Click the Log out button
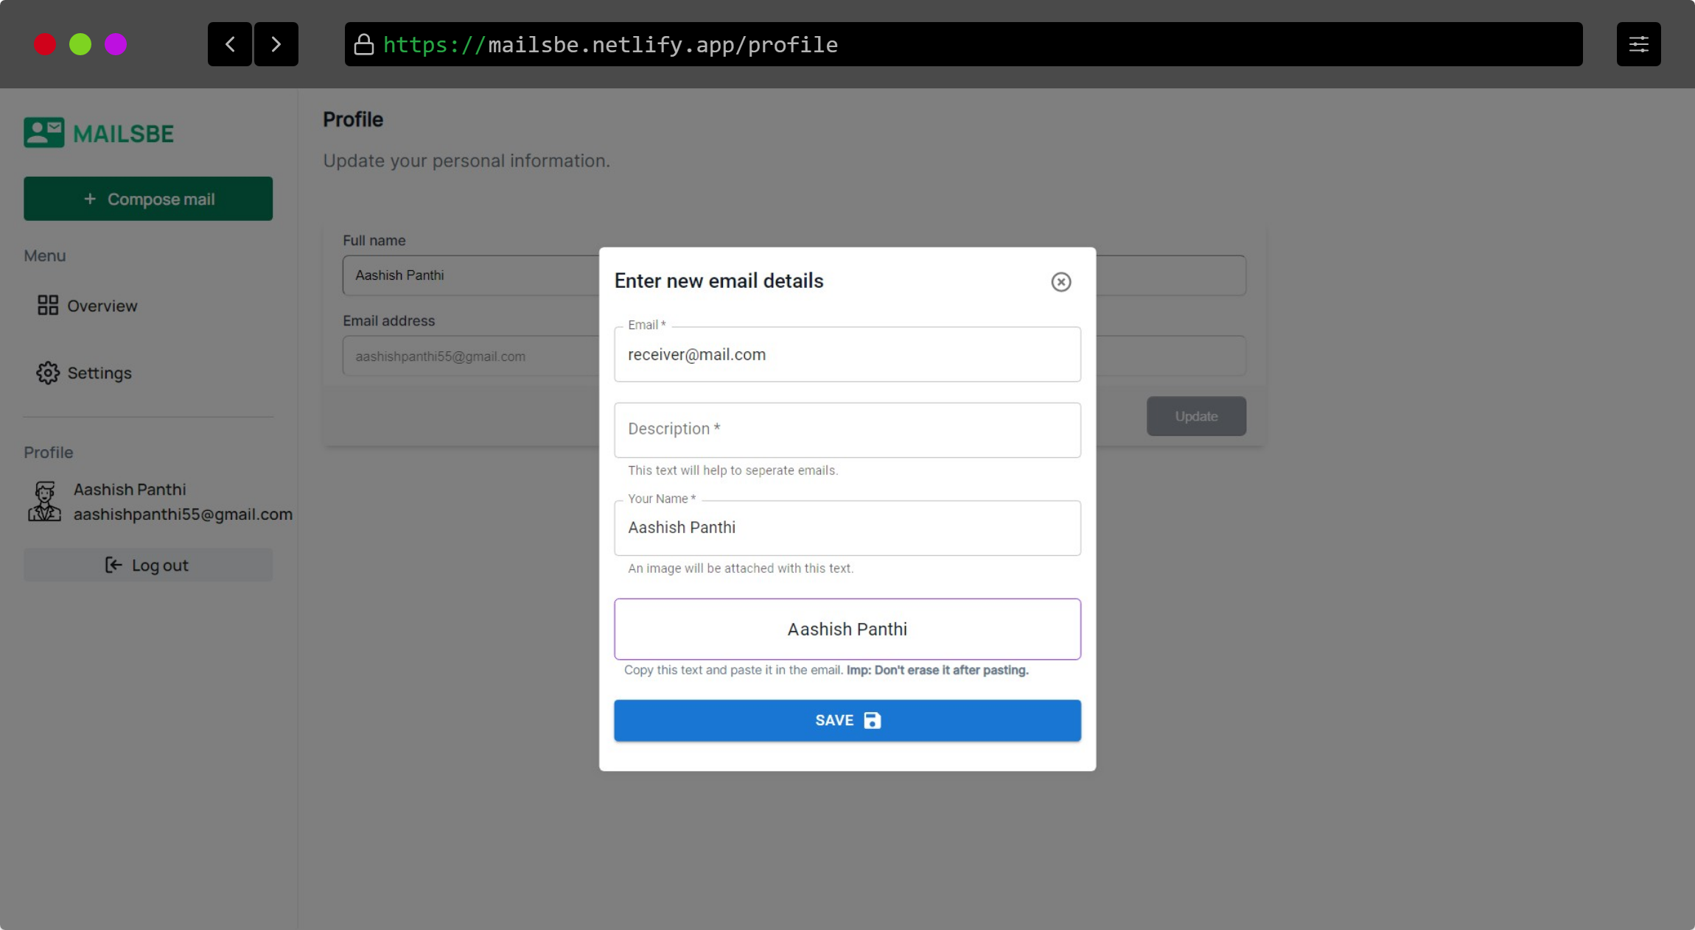The height and width of the screenshot is (930, 1695). pyautogui.click(x=148, y=565)
